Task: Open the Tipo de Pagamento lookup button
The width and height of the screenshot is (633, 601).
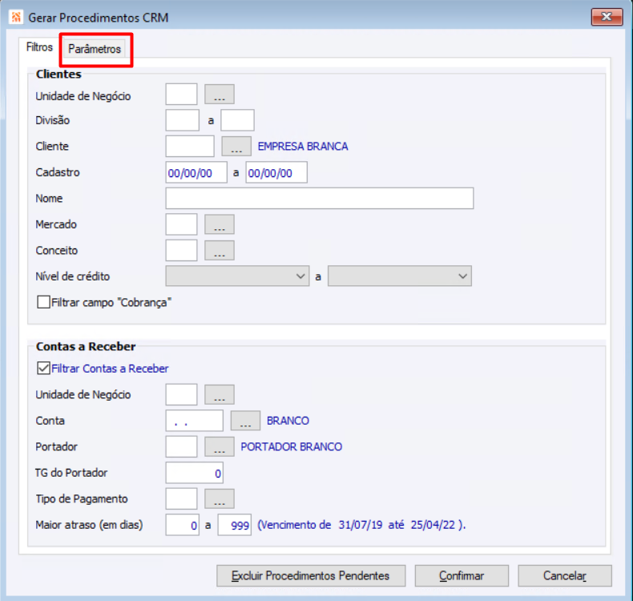Action: [220, 498]
